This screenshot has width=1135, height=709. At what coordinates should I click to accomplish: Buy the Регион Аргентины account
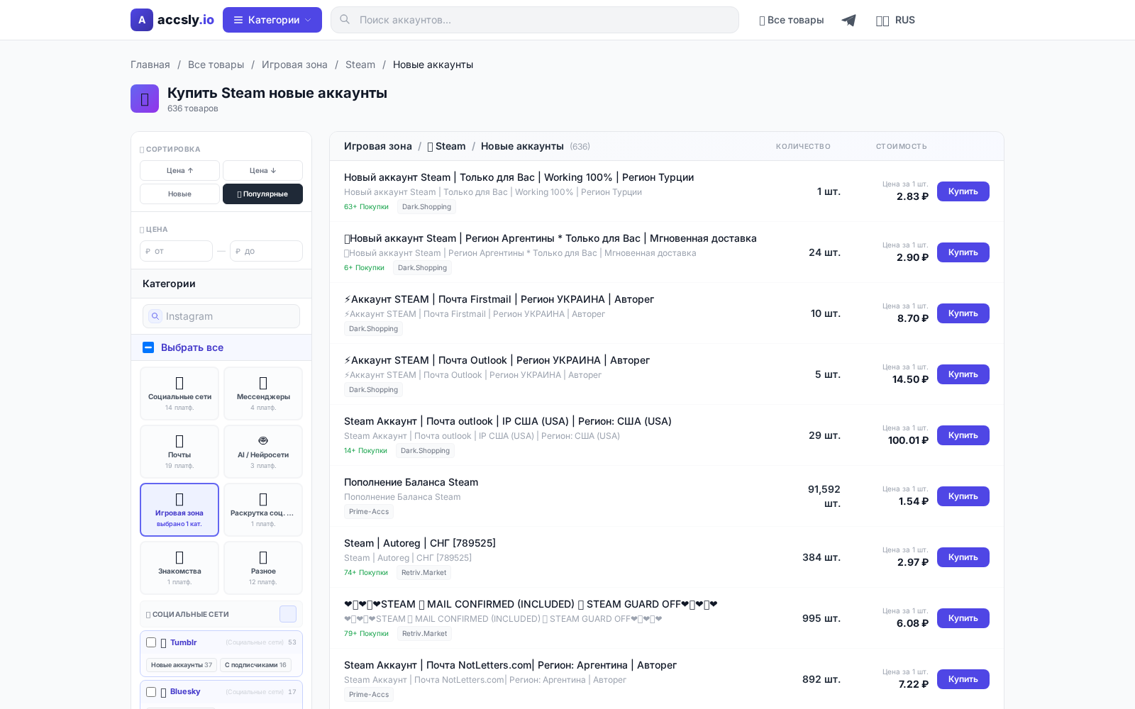tap(963, 252)
